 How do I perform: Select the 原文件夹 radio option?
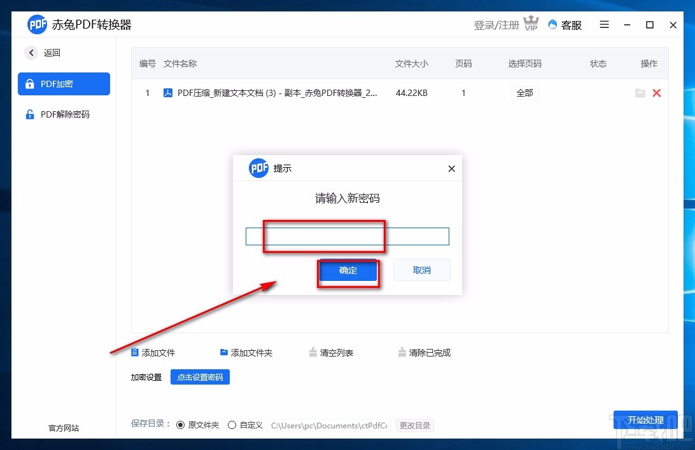point(180,425)
